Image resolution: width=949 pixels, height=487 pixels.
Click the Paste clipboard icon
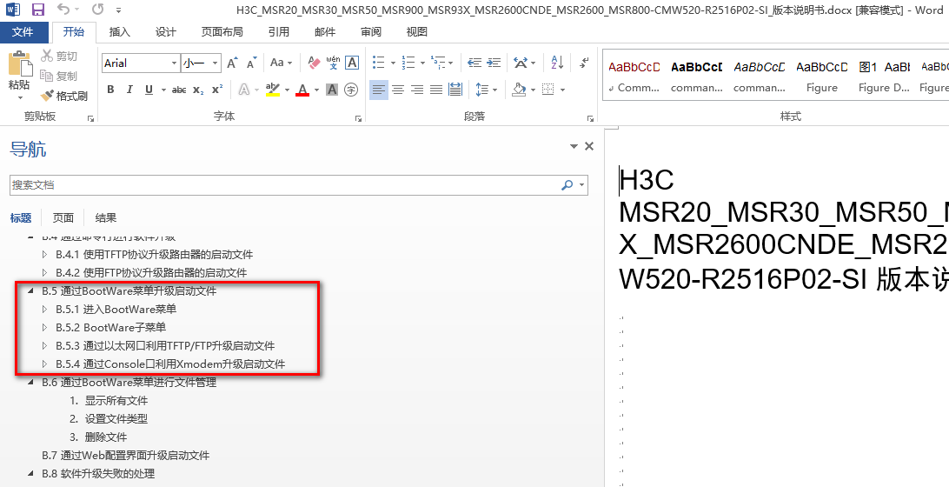point(19,63)
